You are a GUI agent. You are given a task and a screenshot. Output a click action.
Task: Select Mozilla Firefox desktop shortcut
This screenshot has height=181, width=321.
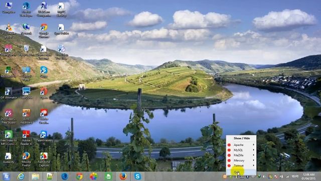[x=26, y=159]
